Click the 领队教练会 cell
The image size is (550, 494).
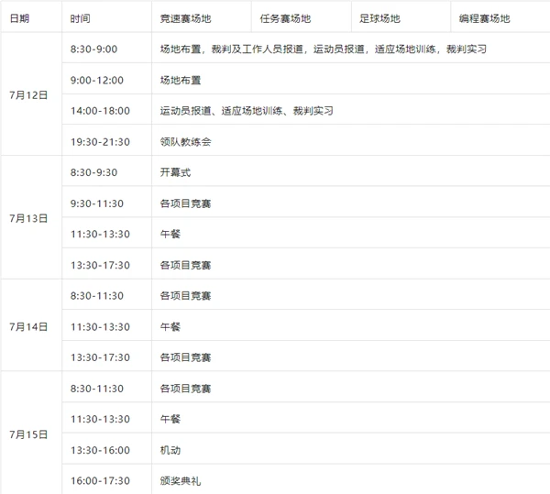click(x=351, y=140)
